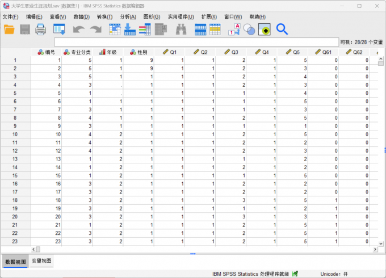The height and width of the screenshot is (278, 386).
Task: Click the Undo arrow icon
Action: pos(78,29)
